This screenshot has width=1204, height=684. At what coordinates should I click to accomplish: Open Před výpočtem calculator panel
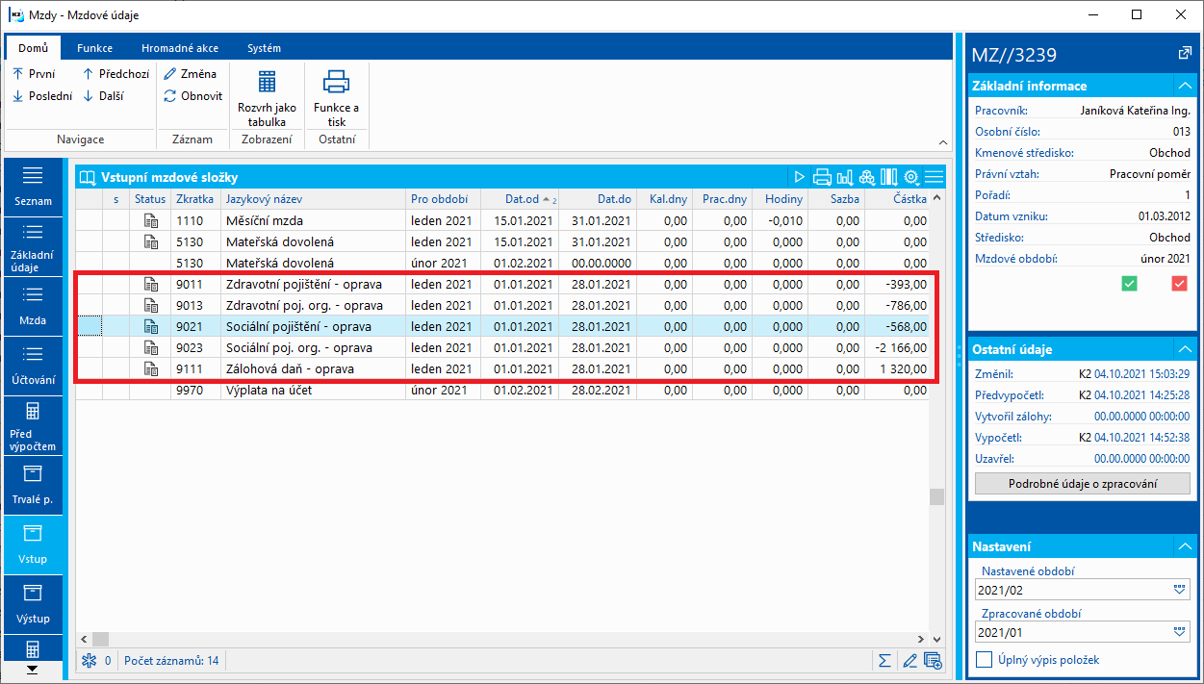tap(34, 425)
